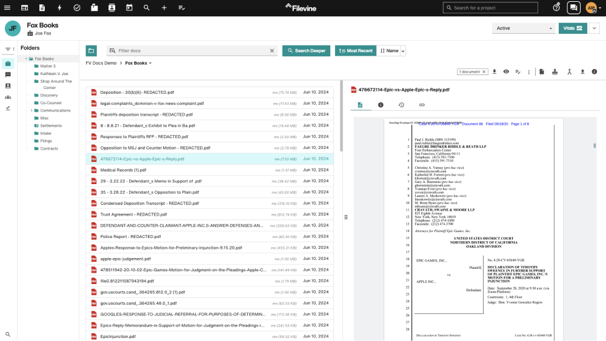Click the Vitals button

[573, 28]
